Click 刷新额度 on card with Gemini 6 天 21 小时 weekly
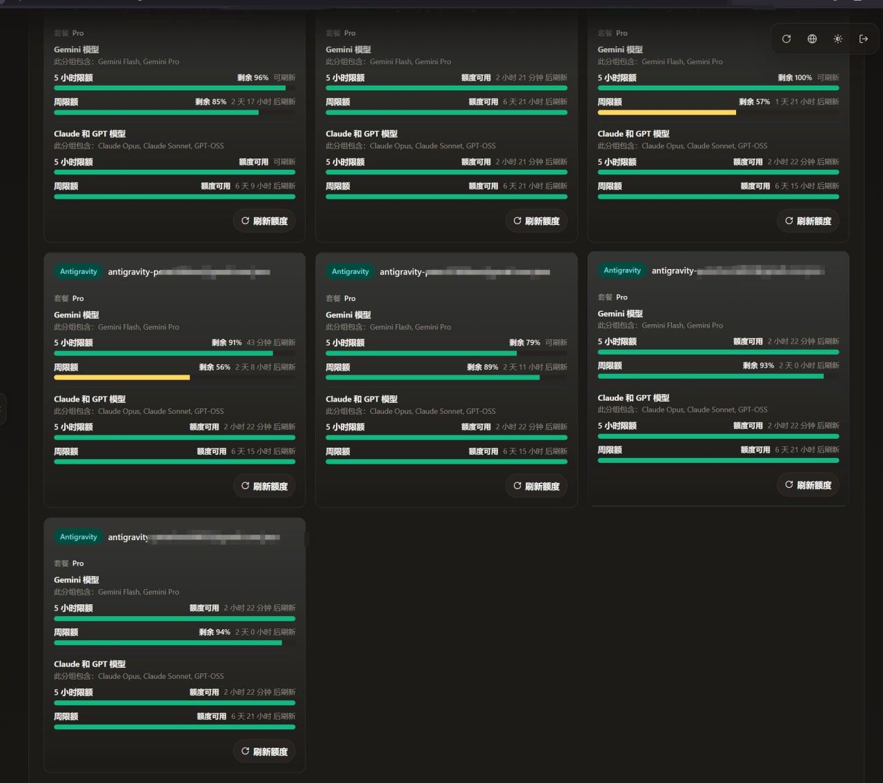The image size is (883, 783). coord(537,221)
